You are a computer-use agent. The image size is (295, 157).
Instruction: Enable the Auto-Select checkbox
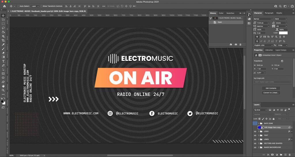[18, 6]
